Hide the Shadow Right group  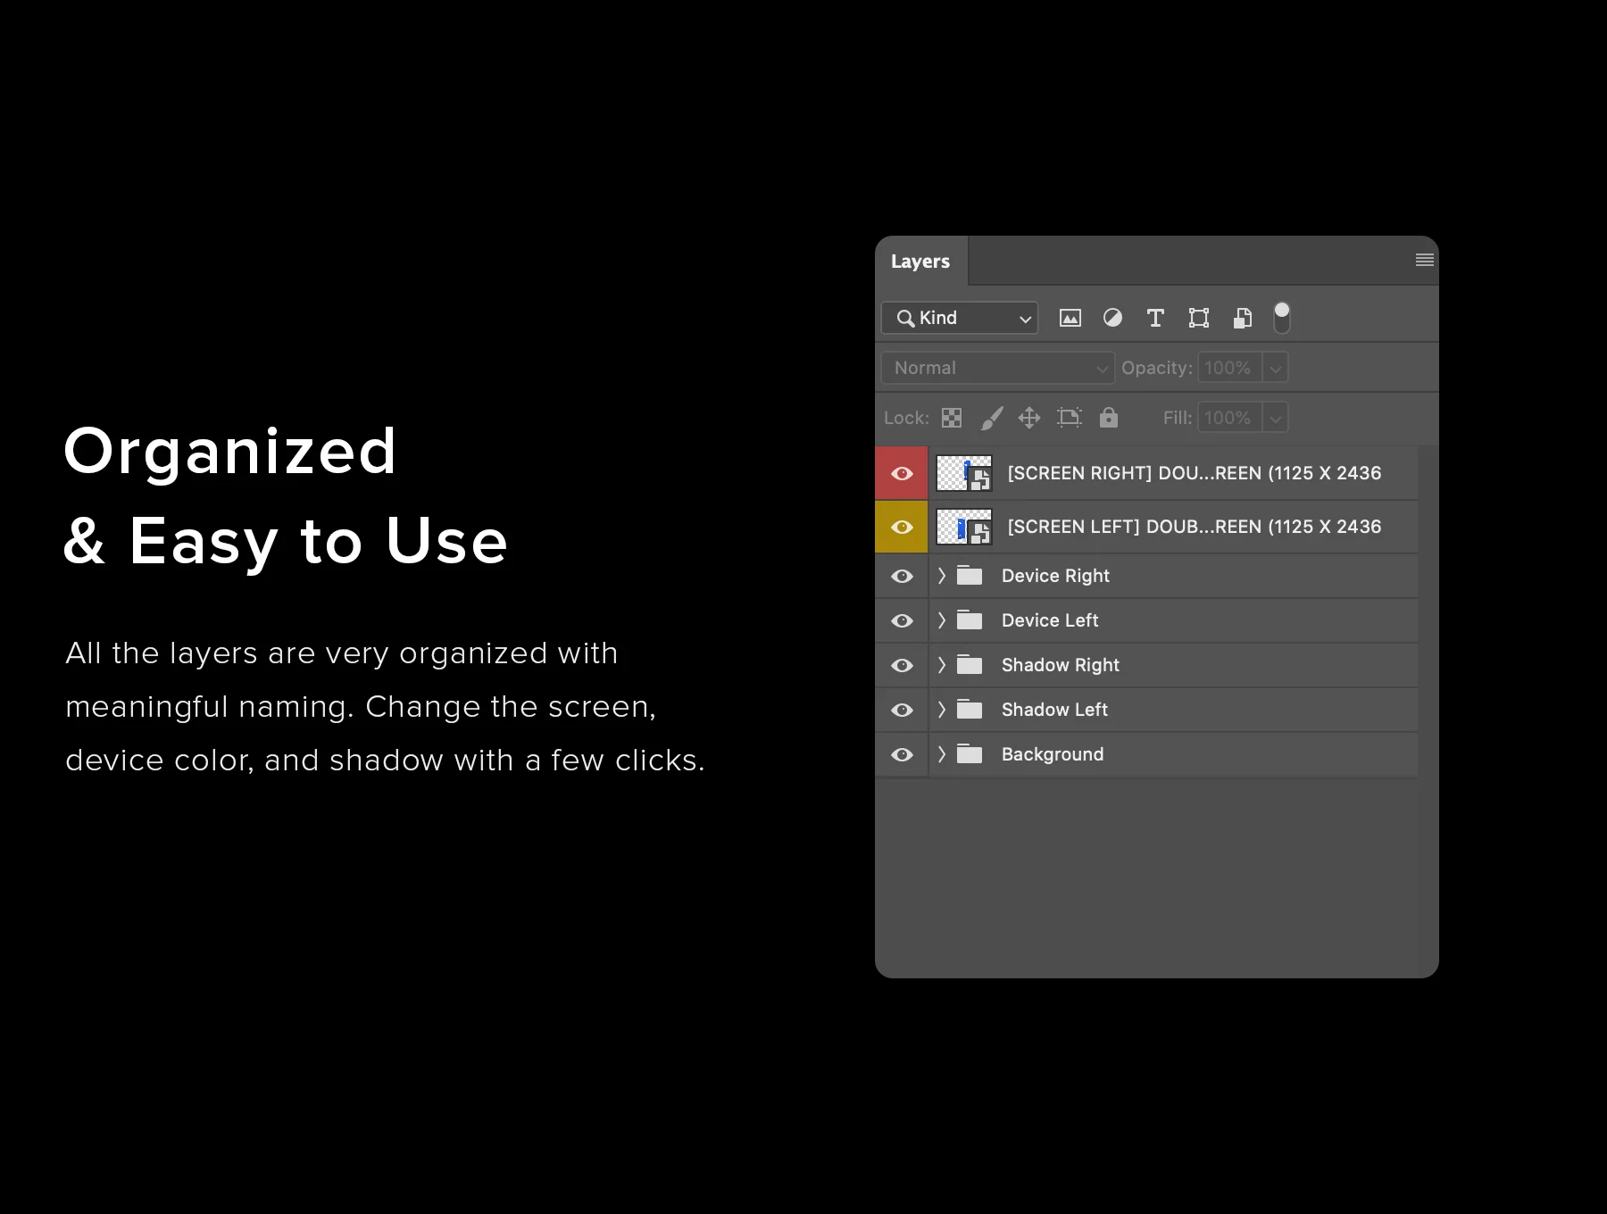[x=902, y=665]
